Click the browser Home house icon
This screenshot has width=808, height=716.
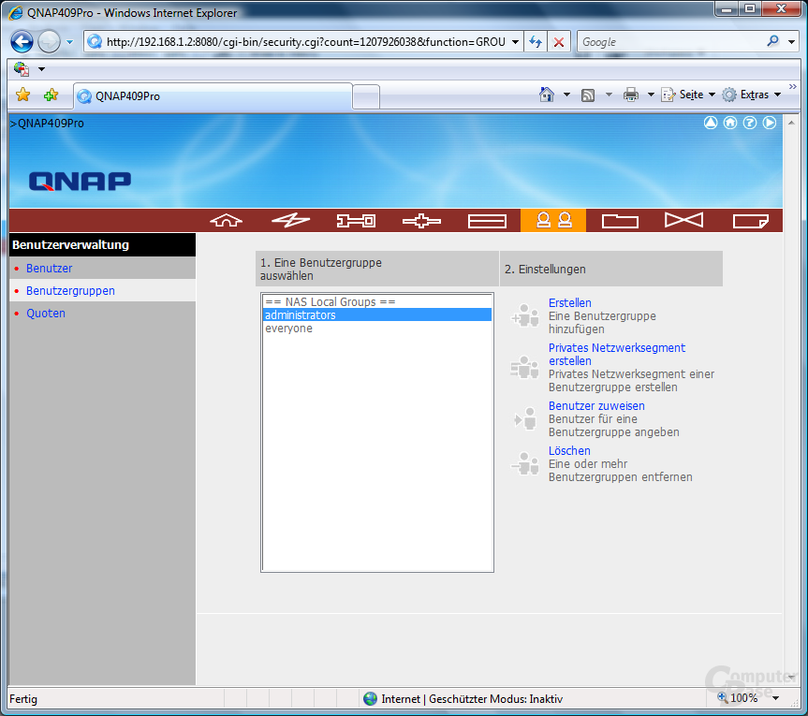(547, 95)
